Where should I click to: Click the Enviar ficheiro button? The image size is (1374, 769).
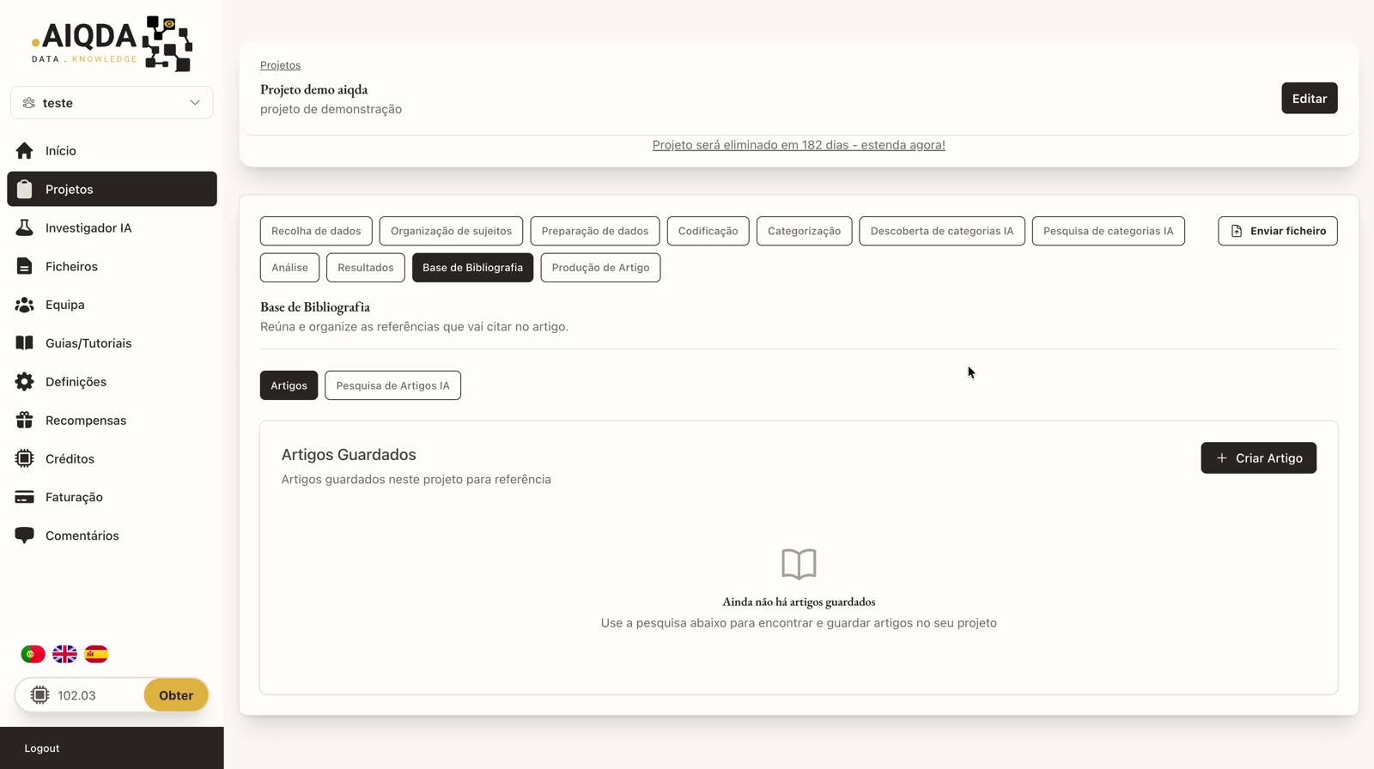pyautogui.click(x=1277, y=231)
